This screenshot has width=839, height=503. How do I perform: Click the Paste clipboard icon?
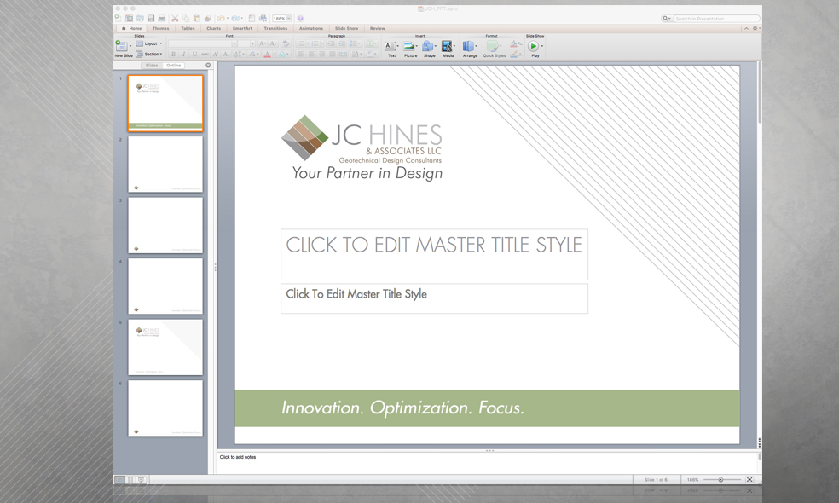196,18
